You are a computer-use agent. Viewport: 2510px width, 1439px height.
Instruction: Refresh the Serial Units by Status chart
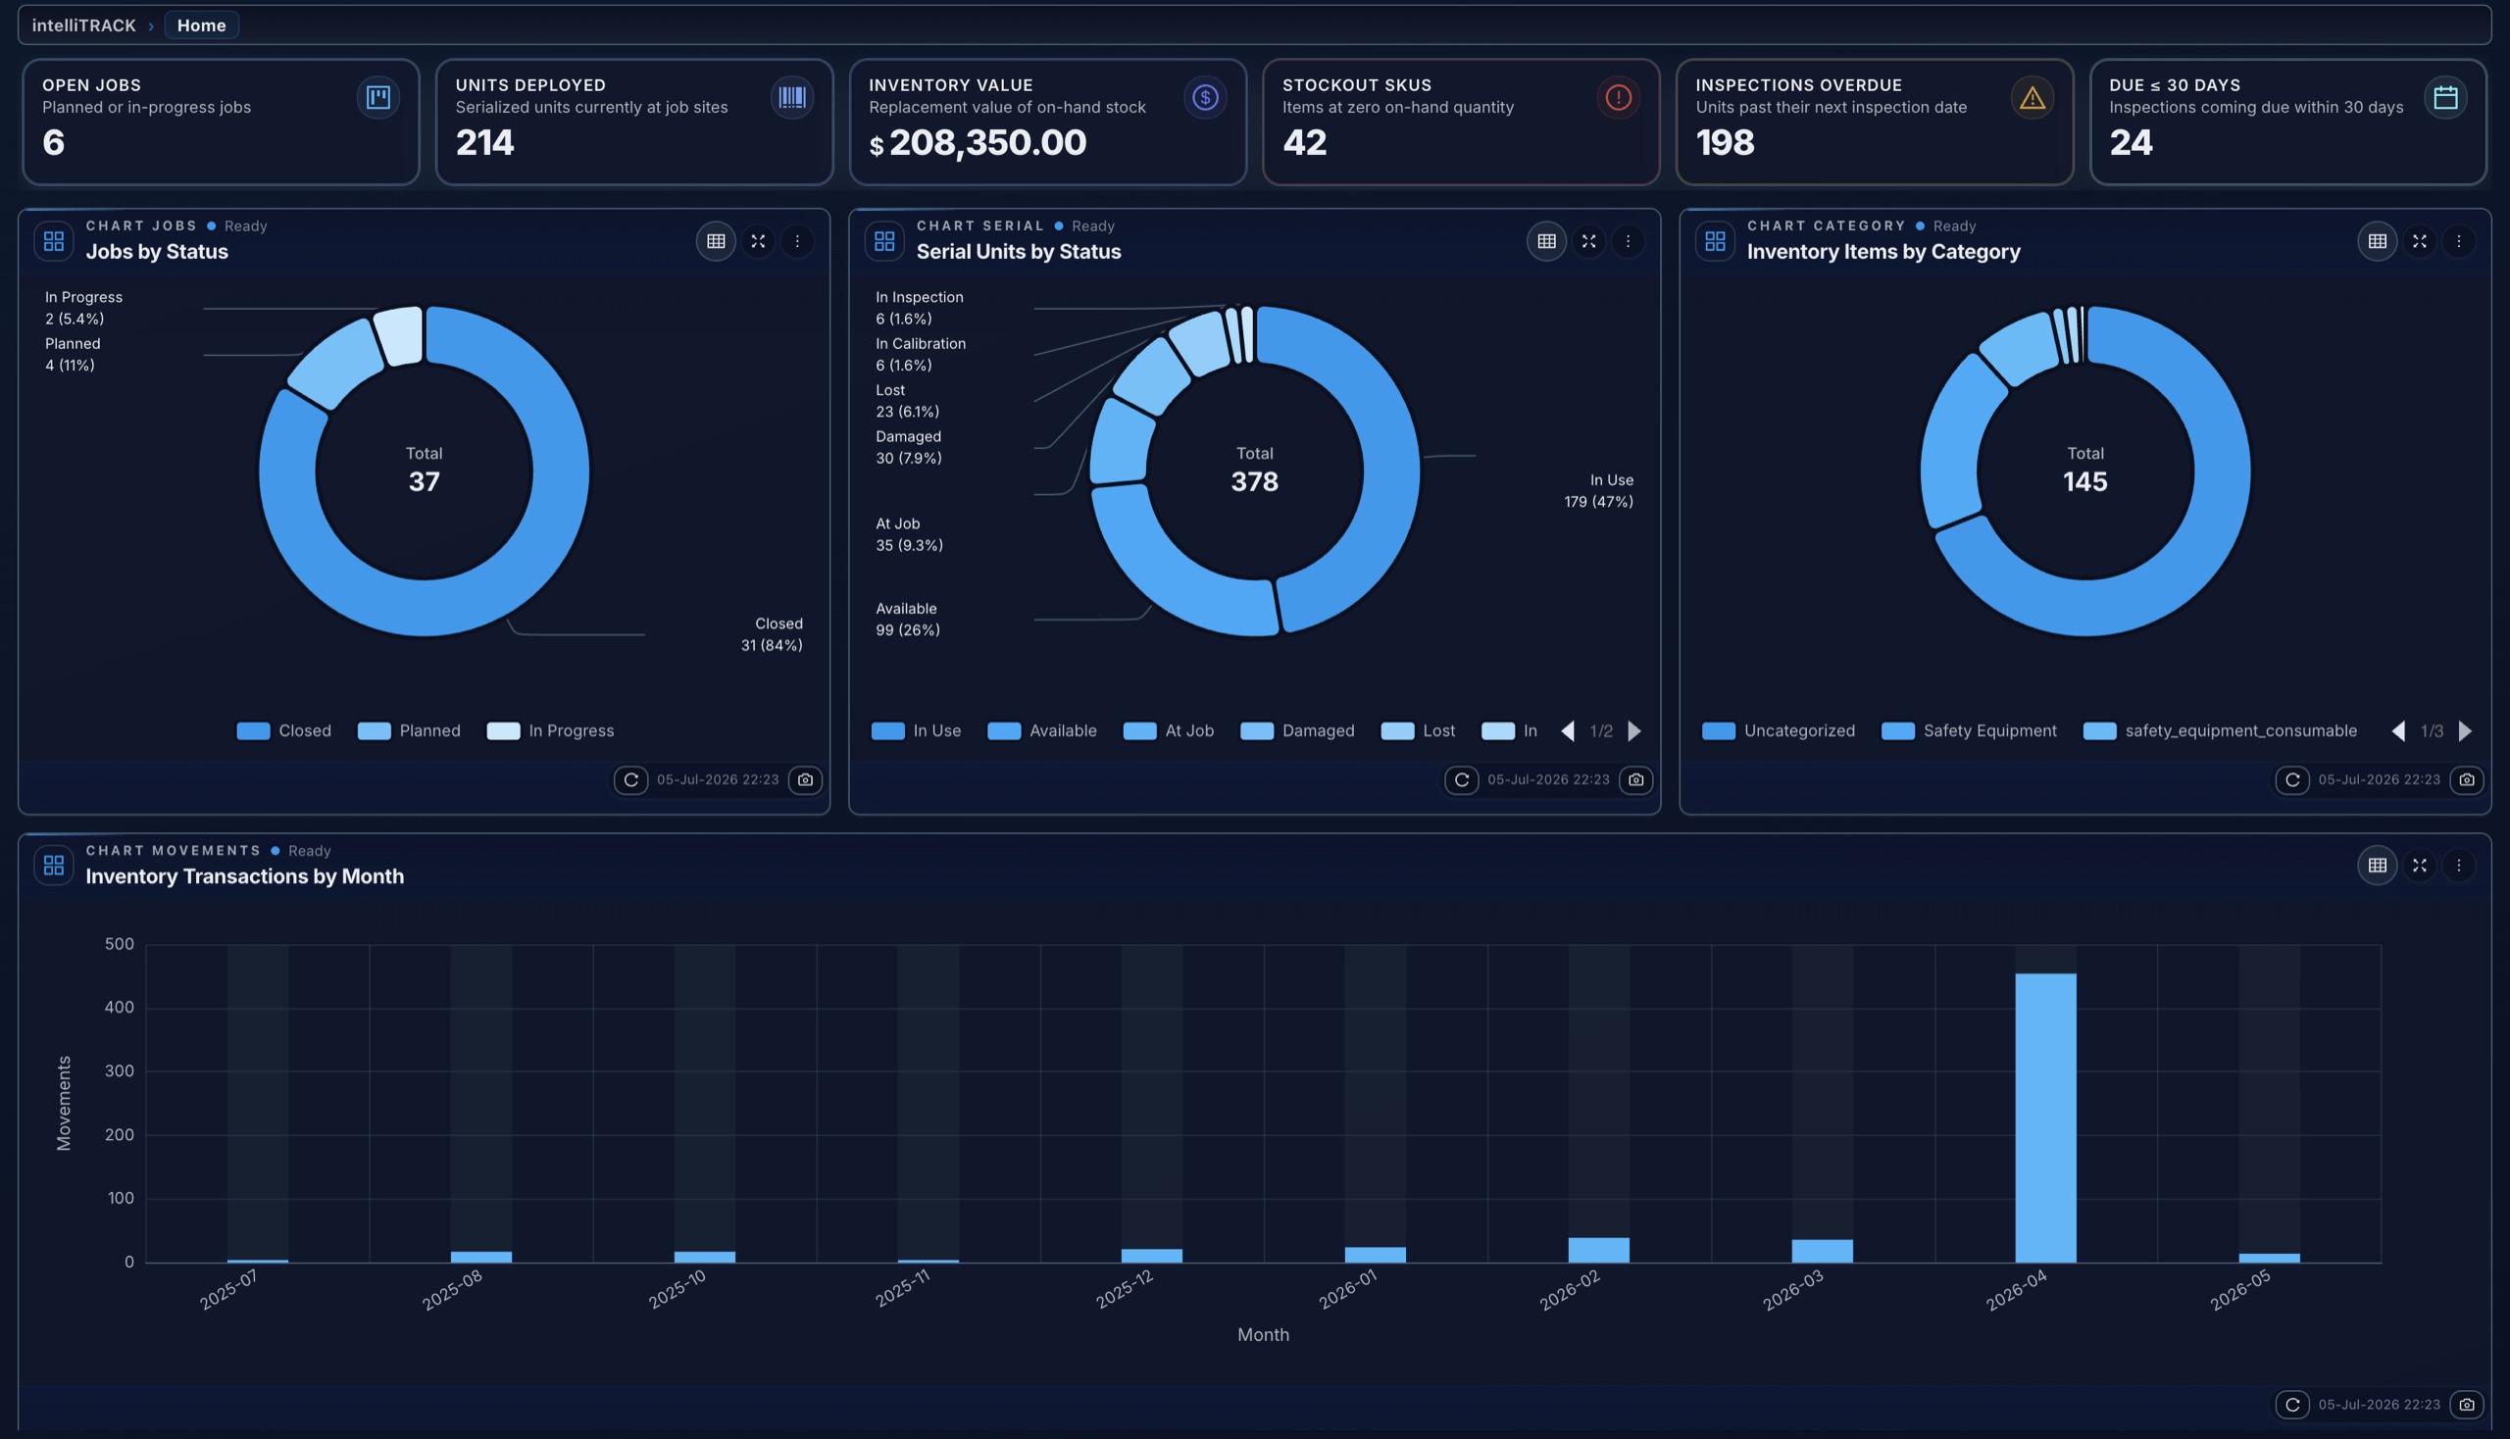pos(1461,780)
